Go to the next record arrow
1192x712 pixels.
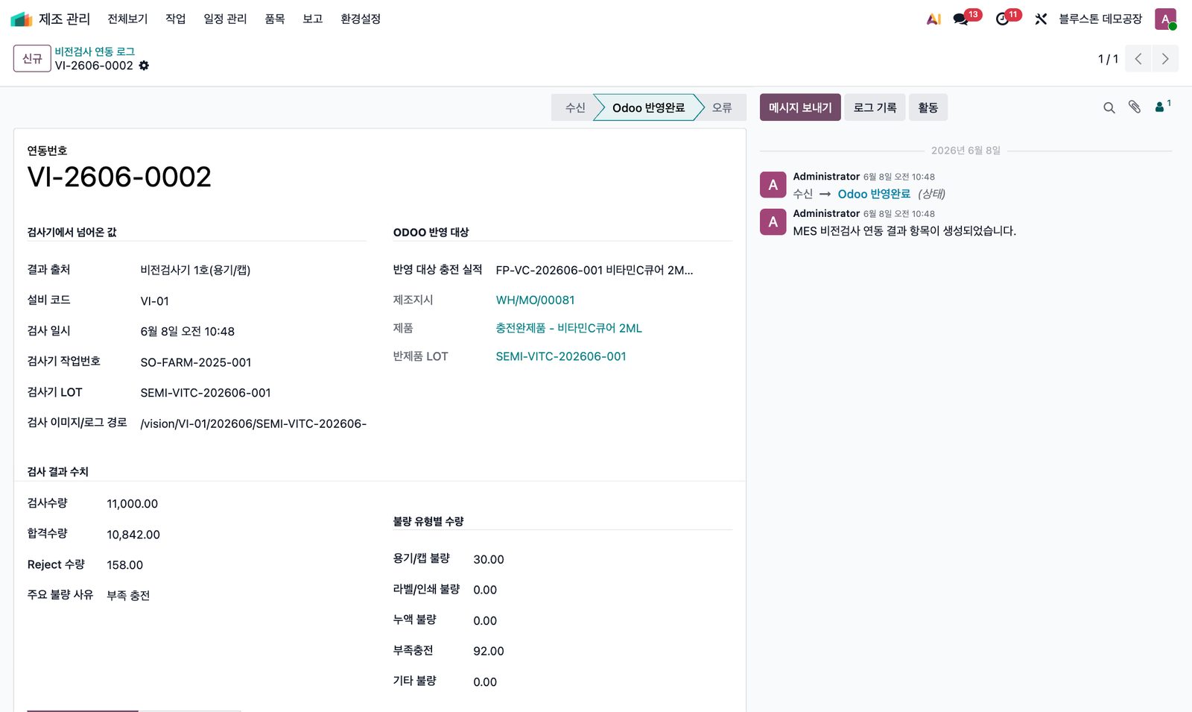click(x=1165, y=59)
